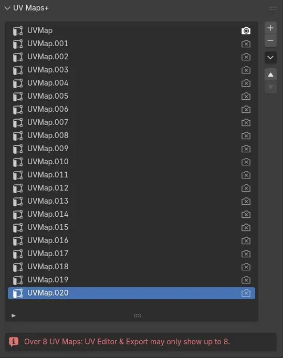Move UV map up in list
The height and width of the screenshot is (358, 283).
pyautogui.click(x=270, y=75)
